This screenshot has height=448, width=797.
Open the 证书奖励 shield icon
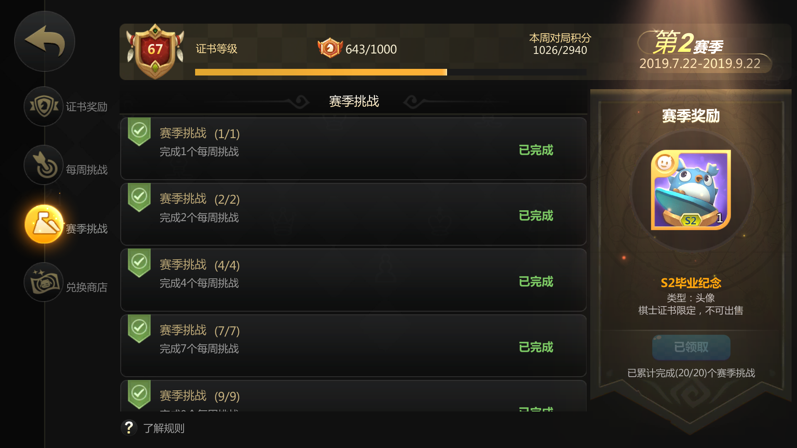pos(44,106)
